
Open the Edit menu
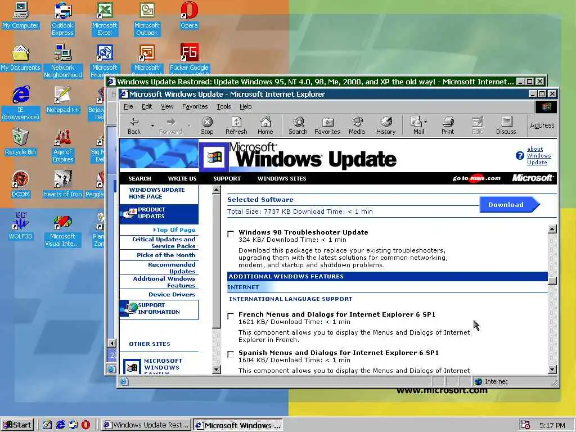click(x=147, y=106)
